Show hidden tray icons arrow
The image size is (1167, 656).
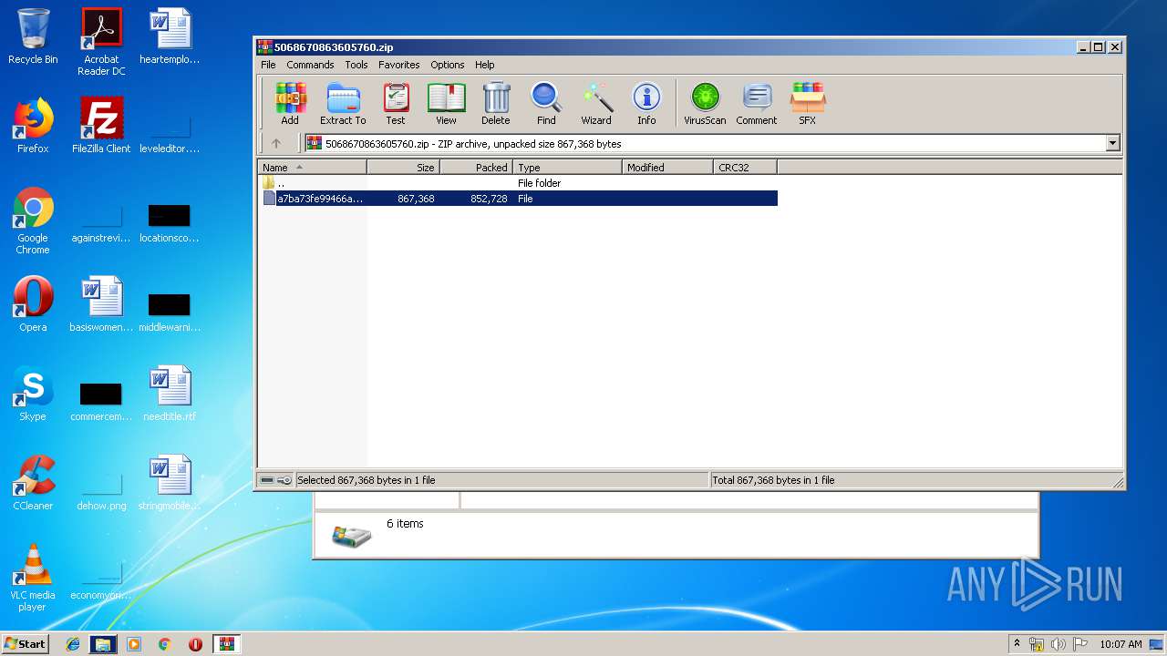(1017, 644)
